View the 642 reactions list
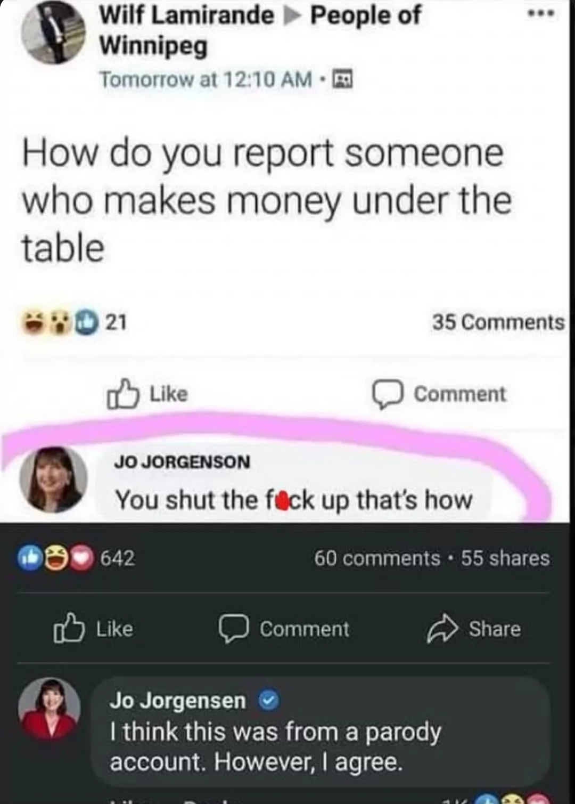This screenshot has width=575, height=804. pos(77,558)
